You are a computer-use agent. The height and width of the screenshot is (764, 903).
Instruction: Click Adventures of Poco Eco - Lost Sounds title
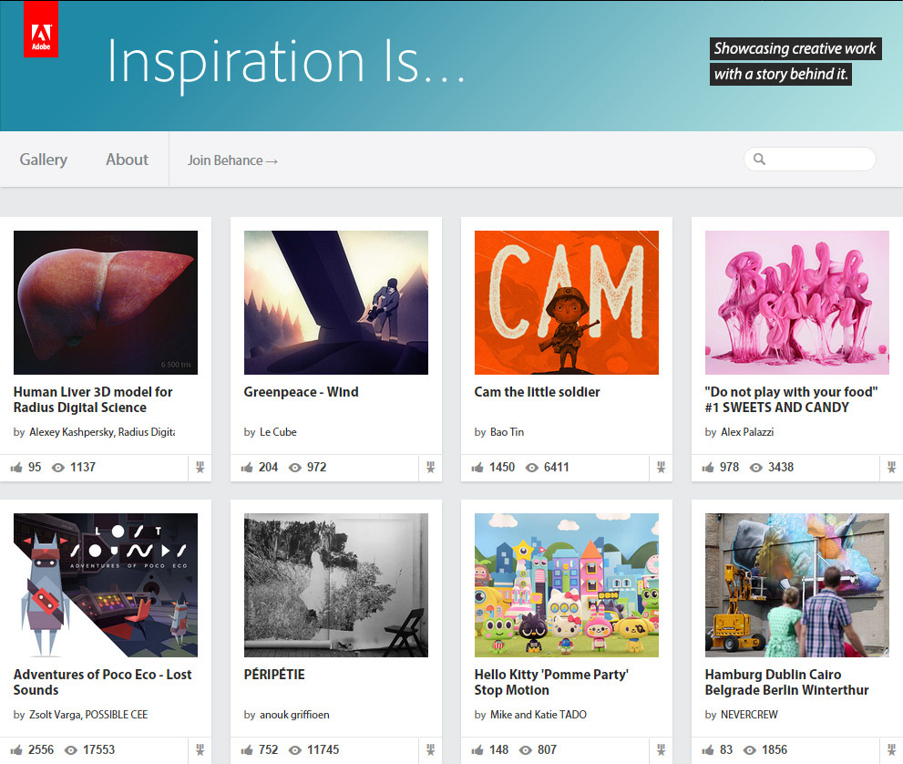pos(102,682)
